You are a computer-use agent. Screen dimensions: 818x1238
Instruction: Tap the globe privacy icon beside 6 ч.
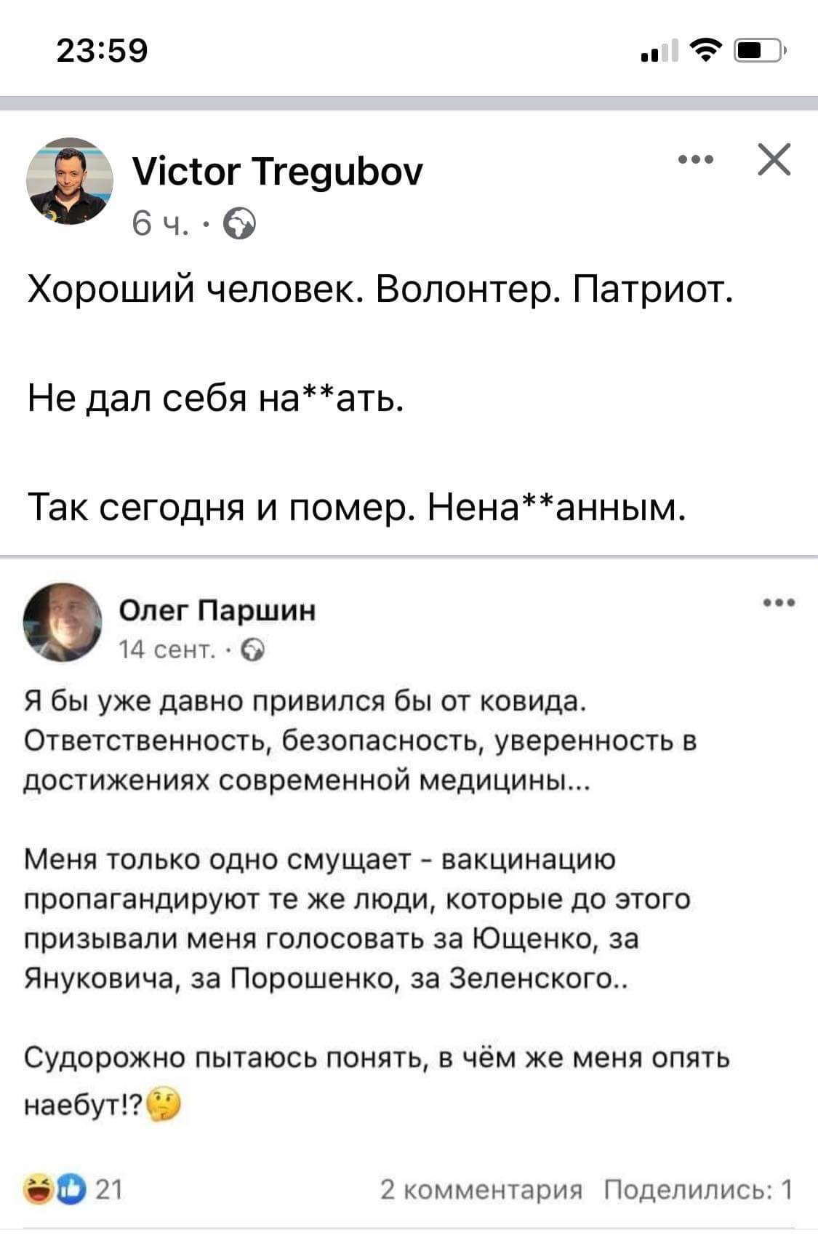point(240,225)
